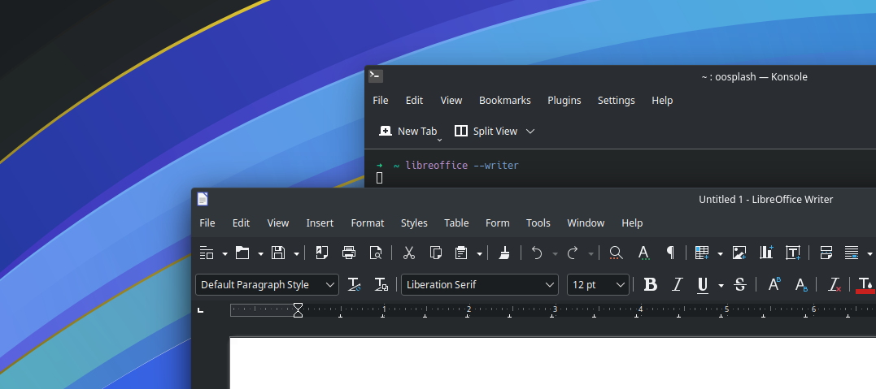Expand the Save options dropdown arrow
This screenshot has width=876, height=389.
coord(296,254)
